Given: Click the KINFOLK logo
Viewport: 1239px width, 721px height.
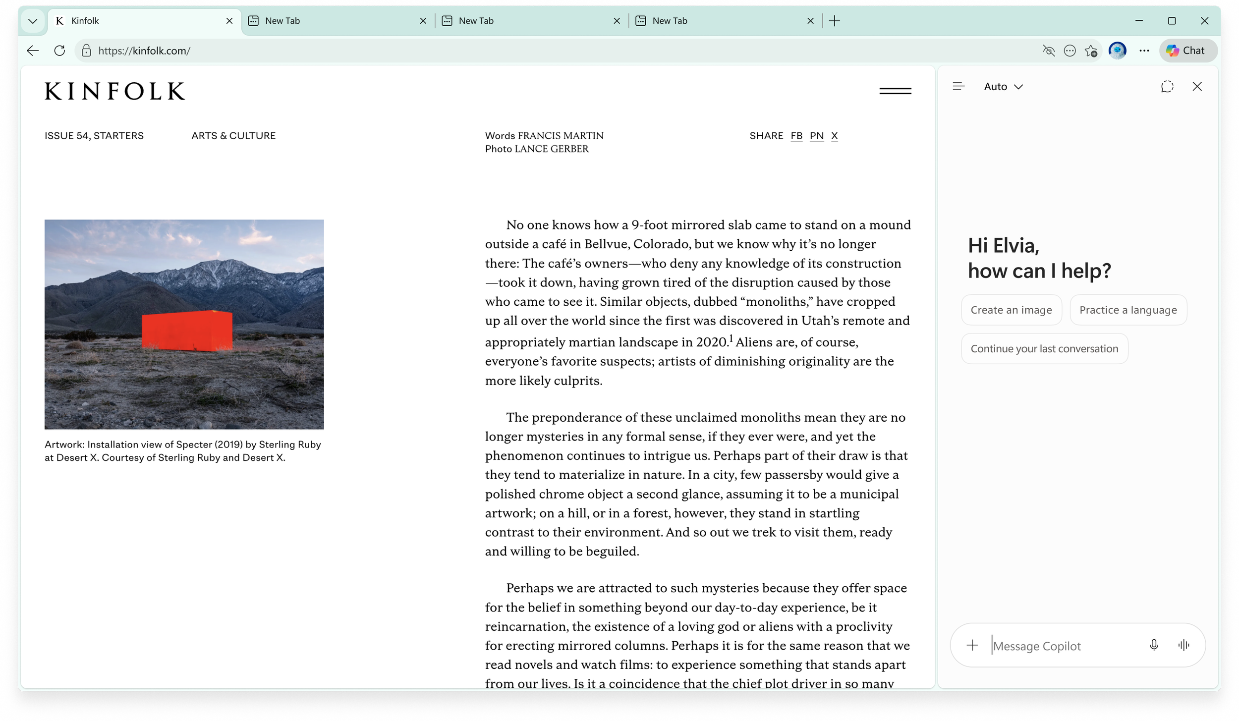Looking at the screenshot, I should (x=115, y=91).
